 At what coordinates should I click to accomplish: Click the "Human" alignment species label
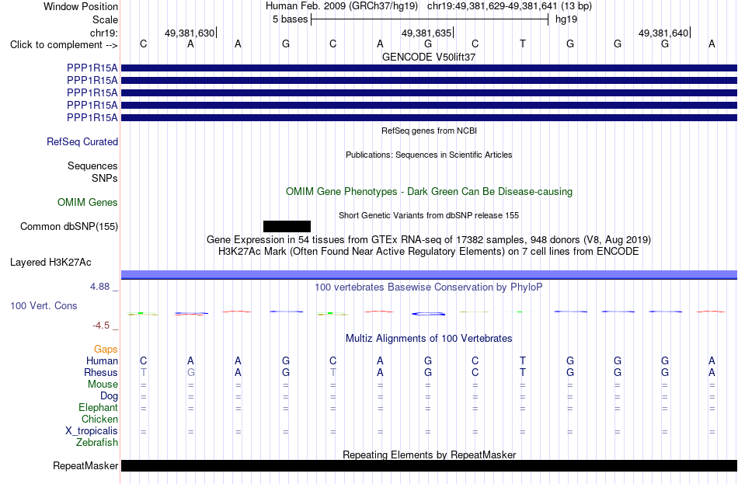tap(102, 361)
